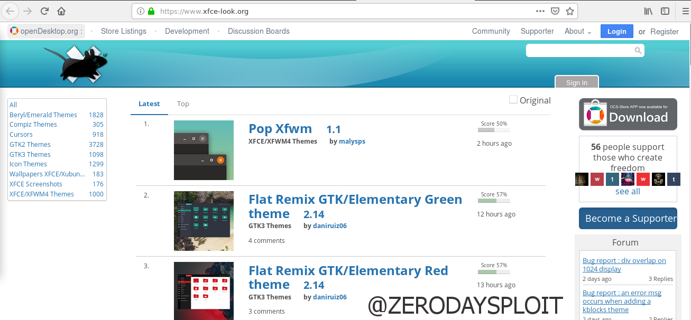Image resolution: width=691 pixels, height=320 pixels.
Task: Open 'Bug report : div overlap' forum post
Action: click(x=624, y=265)
